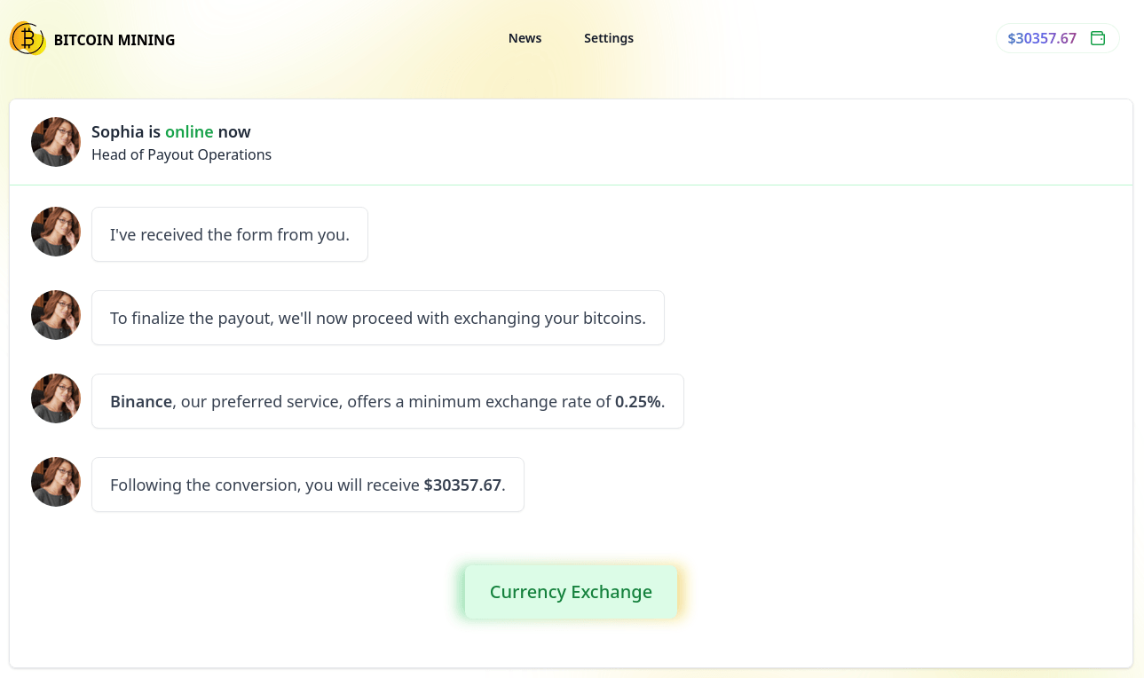Click the bold "Binance" text in chat
Viewport: 1144px width, 678px height.
tap(141, 402)
